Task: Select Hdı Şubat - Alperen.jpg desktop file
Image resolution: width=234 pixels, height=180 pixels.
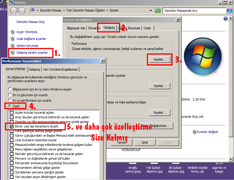Action: [x=154, y=169]
